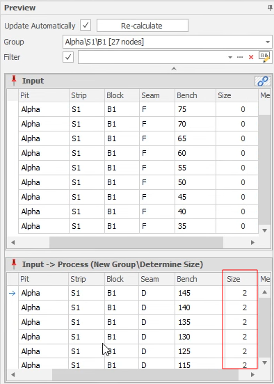Select Bench cell 145 in Process table
The image size is (274, 384).
click(x=199, y=293)
